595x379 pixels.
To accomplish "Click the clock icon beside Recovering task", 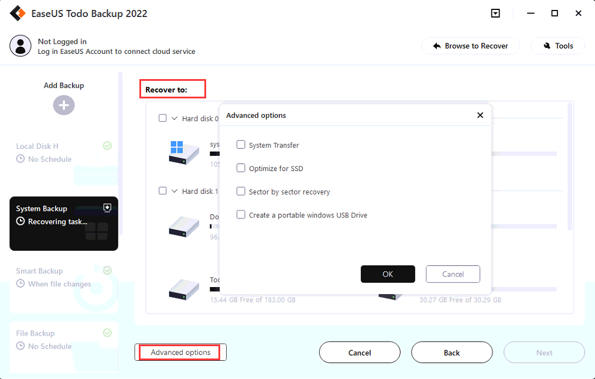I will (x=20, y=221).
